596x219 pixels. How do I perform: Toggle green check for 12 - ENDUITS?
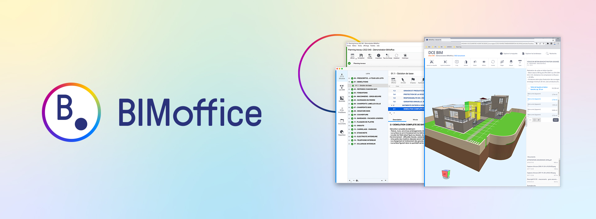(352, 125)
